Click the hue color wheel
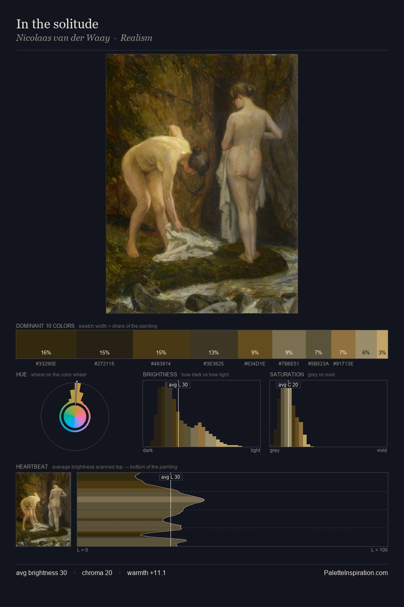Screen dimensions: 404x607 [x=75, y=416]
